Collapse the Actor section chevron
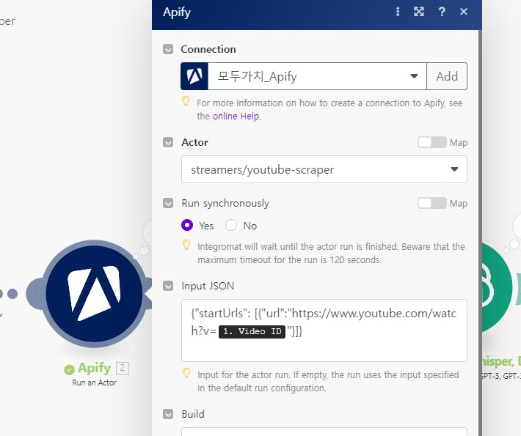The width and height of the screenshot is (521, 436). (x=168, y=143)
